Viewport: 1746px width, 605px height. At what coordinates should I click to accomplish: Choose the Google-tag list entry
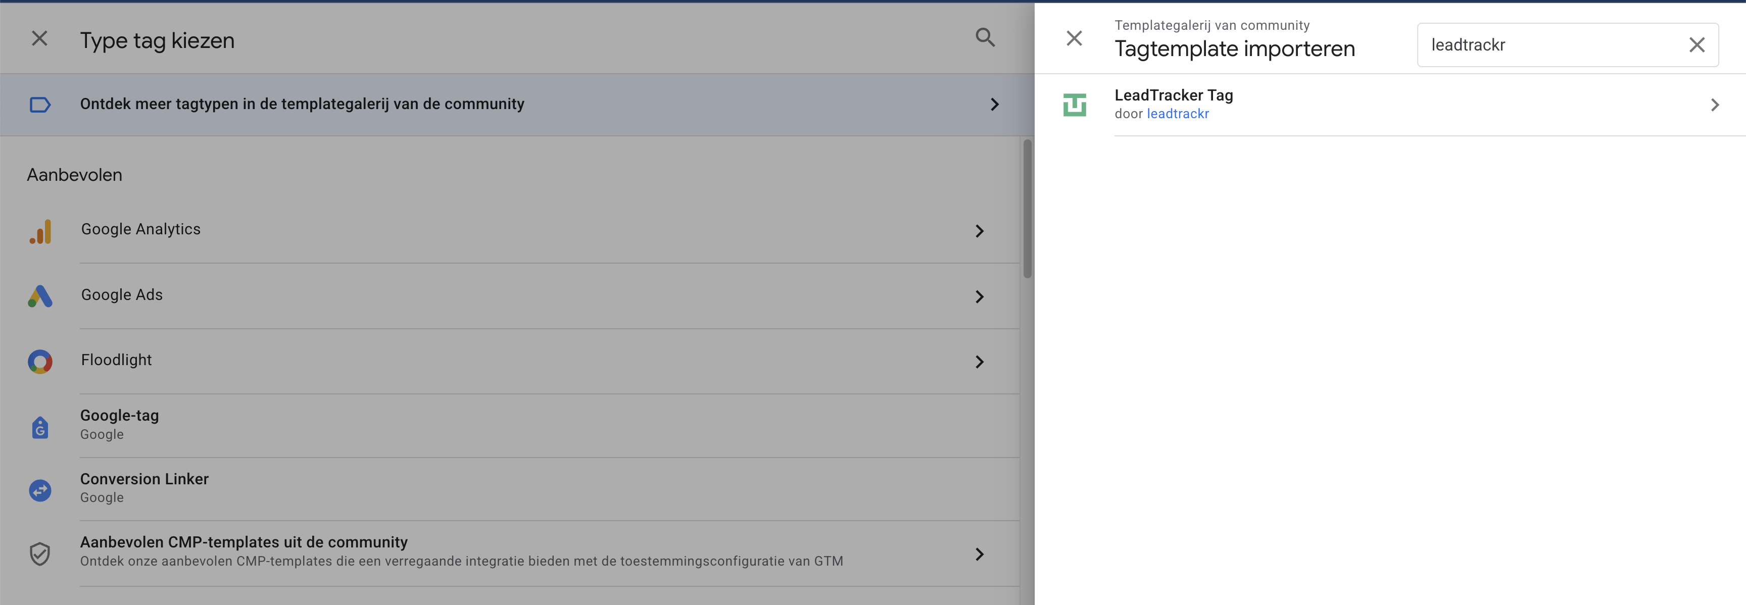[x=119, y=416]
